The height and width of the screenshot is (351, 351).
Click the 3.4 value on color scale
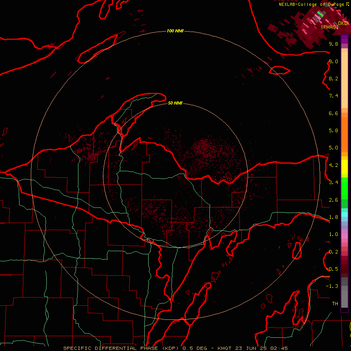point(333,183)
